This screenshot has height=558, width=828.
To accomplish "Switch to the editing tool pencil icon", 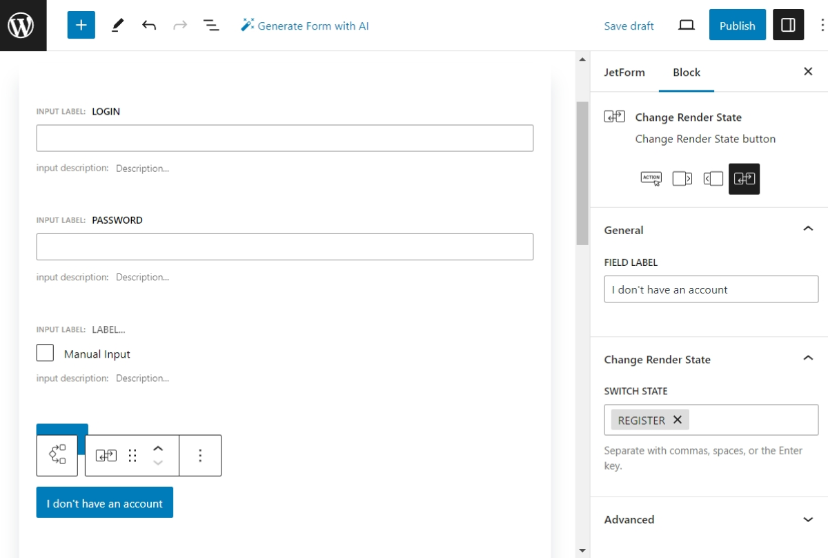I will [117, 25].
